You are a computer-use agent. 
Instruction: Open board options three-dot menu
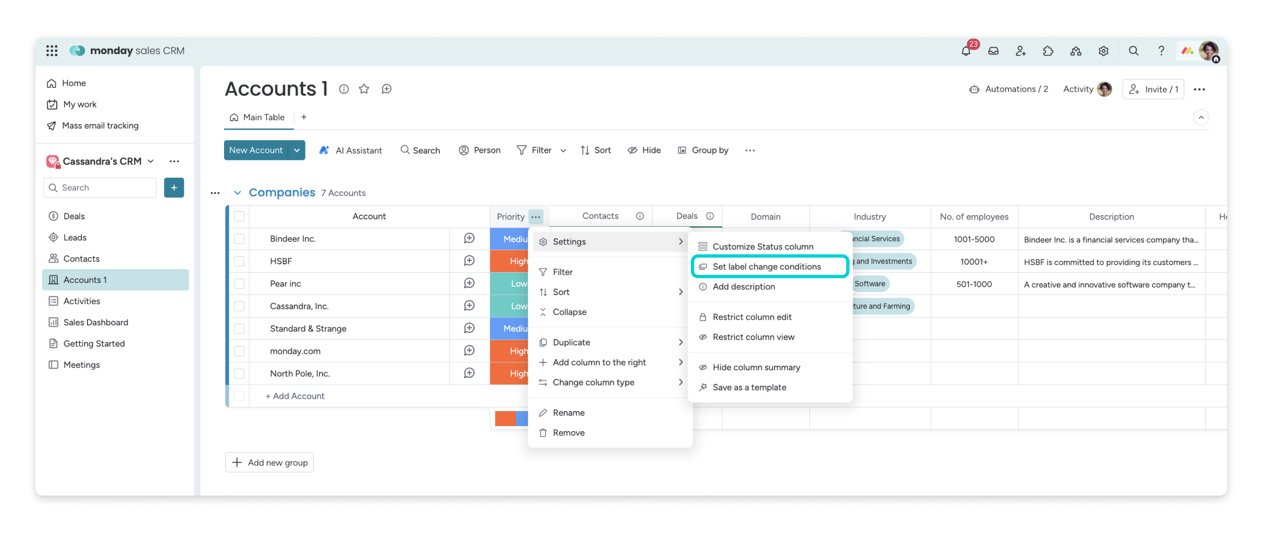click(x=1199, y=89)
